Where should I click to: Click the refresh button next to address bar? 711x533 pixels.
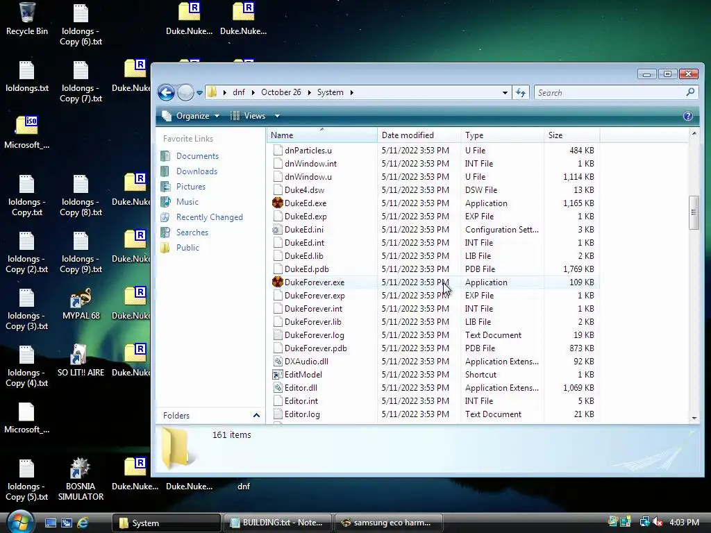click(x=521, y=92)
